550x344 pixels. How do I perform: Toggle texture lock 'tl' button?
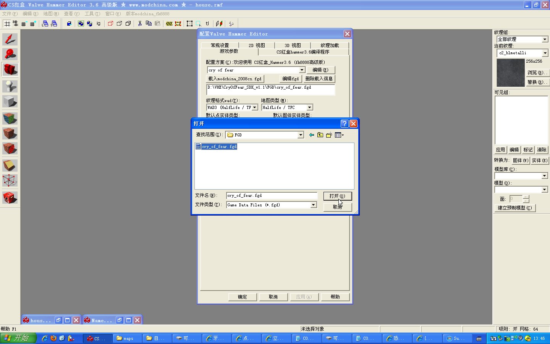pos(207,24)
